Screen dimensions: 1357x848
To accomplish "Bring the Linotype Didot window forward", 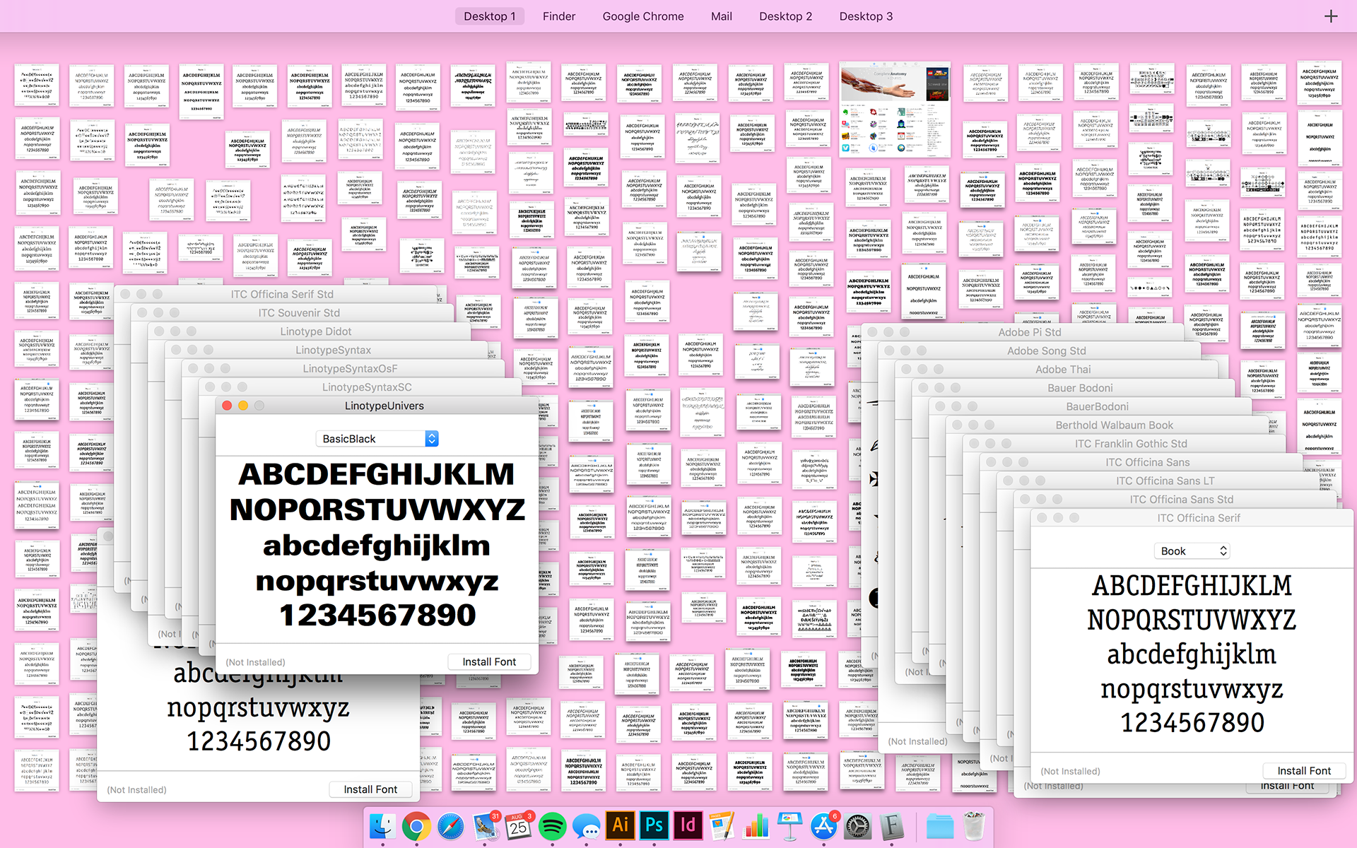I will point(315,331).
